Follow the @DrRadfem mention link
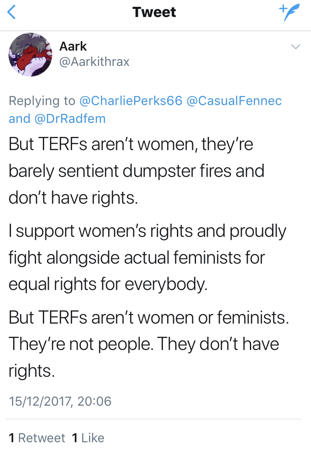This screenshot has width=311, height=455. tap(69, 119)
